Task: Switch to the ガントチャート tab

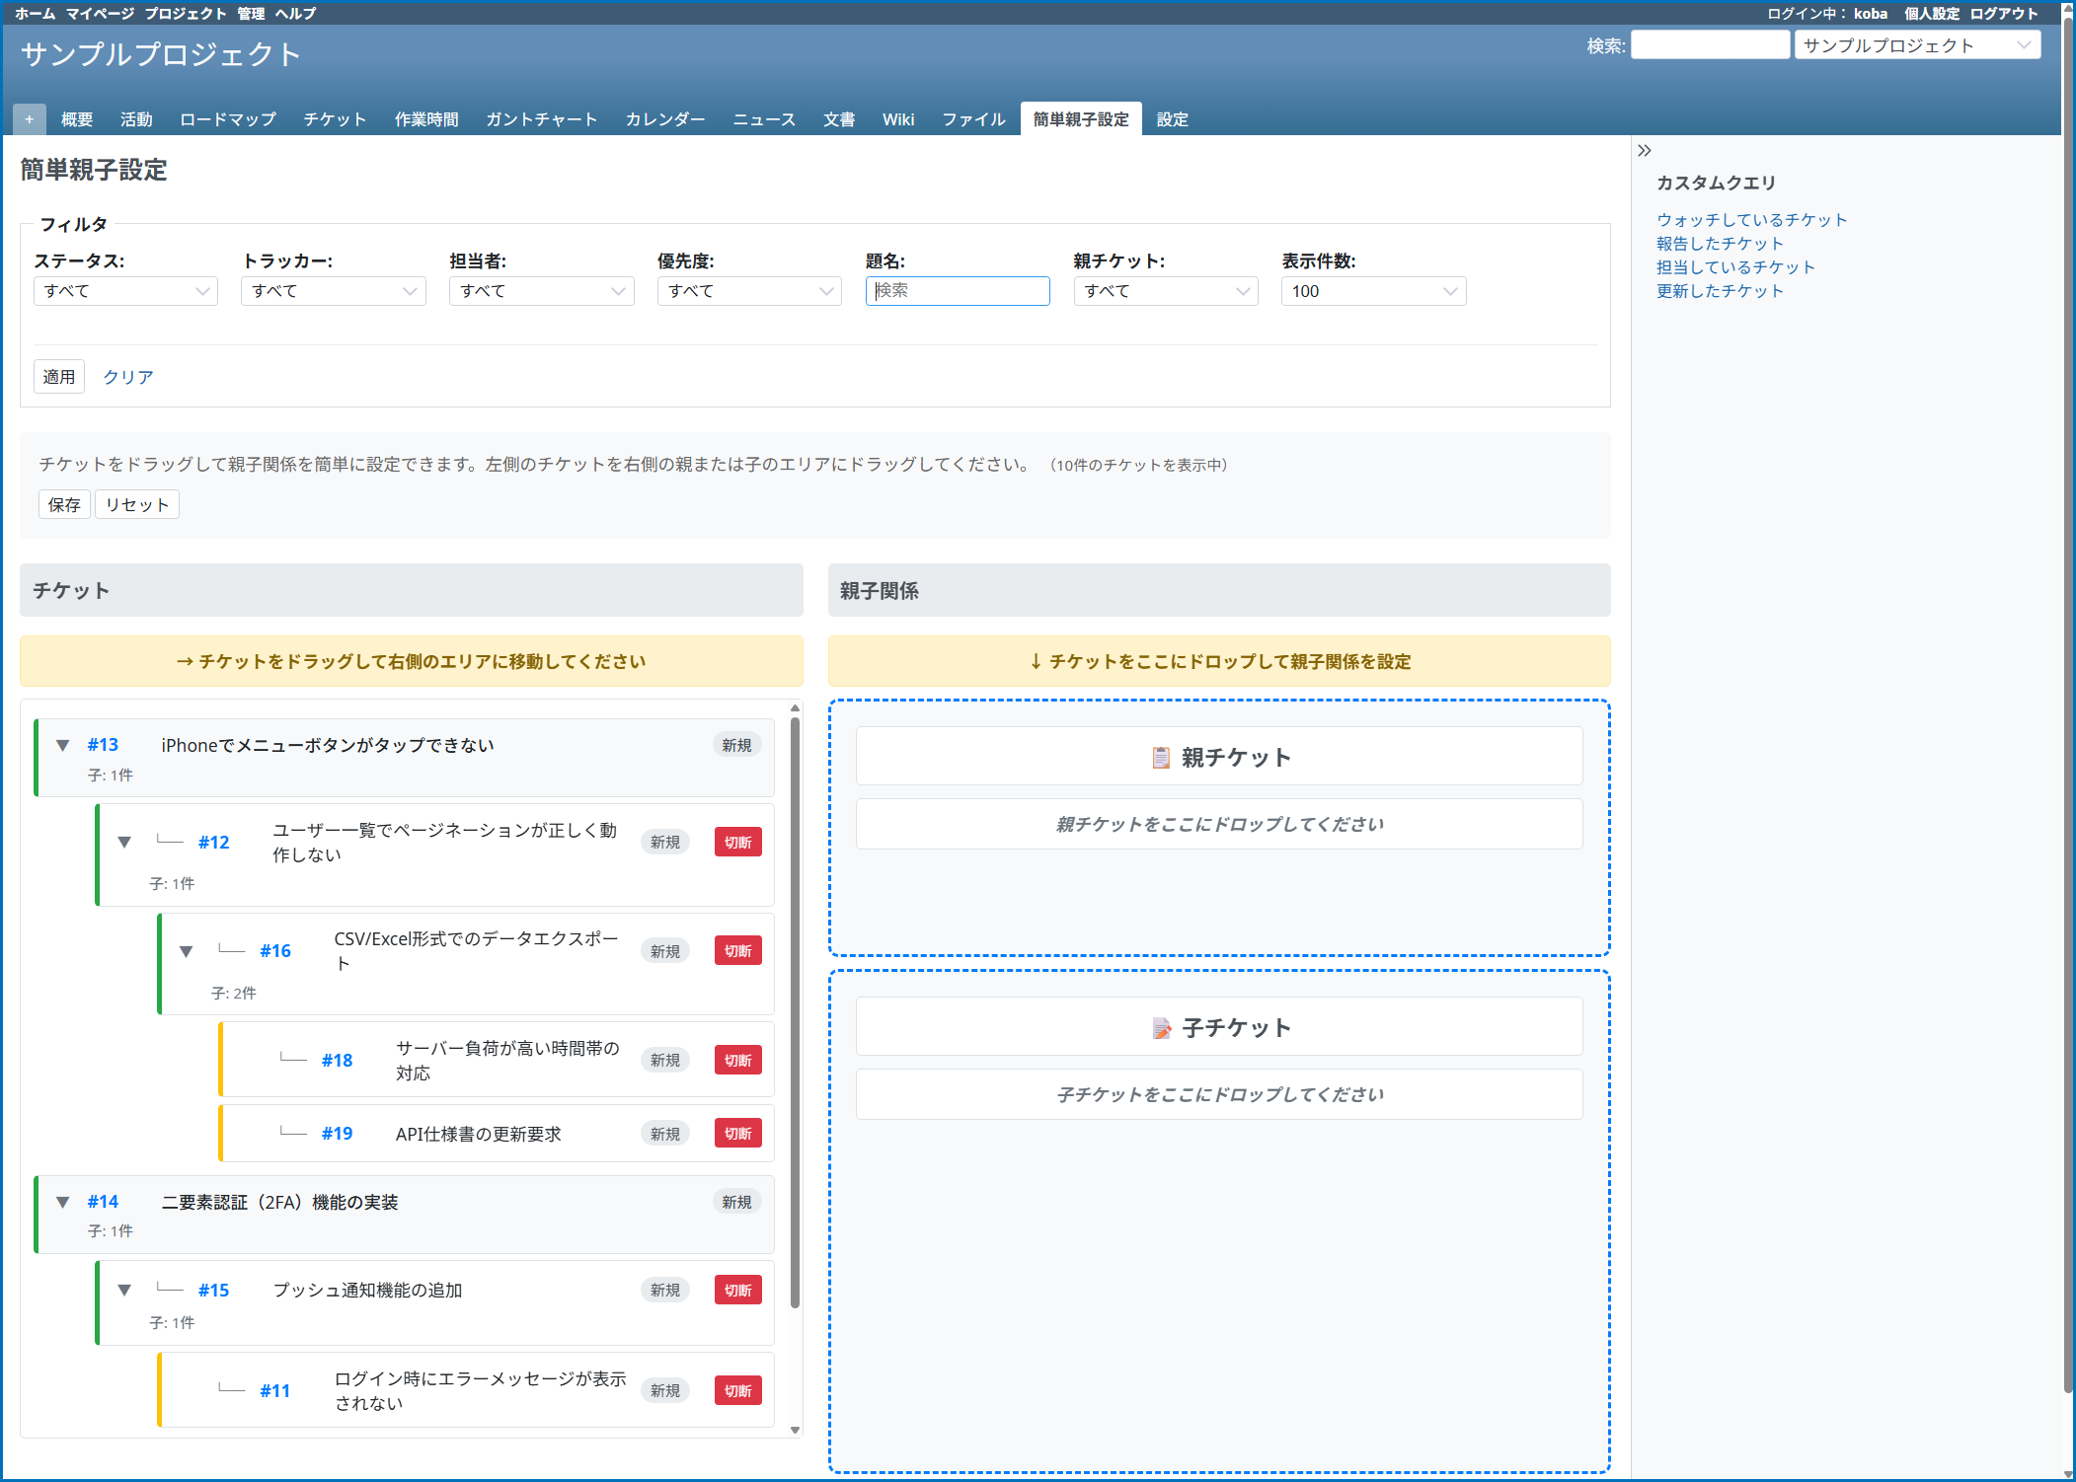Action: (x=541, y=119)
